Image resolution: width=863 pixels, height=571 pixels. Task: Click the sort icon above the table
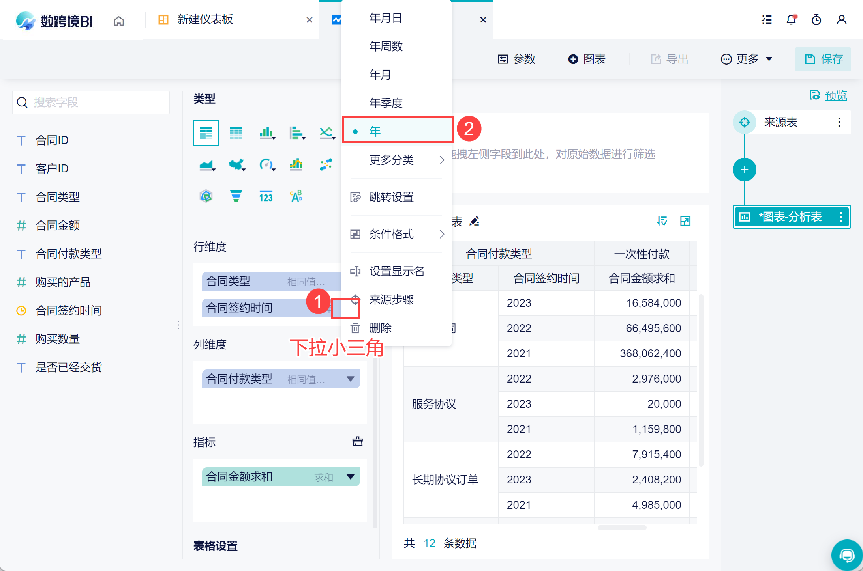click(662, 221)
